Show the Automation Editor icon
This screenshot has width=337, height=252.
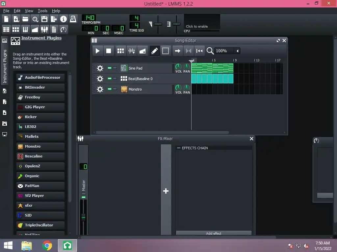point(35,29)
